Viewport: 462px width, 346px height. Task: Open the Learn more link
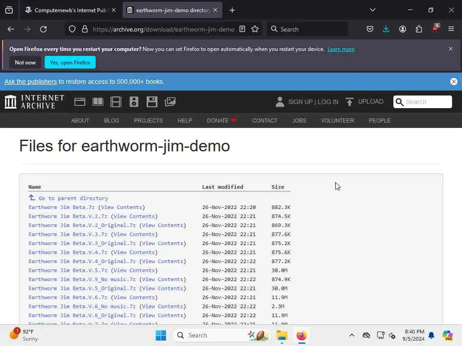tap(341, 49)
